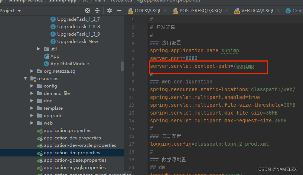
Task: Select AppDbInitModule class in the tree
Action: pyautogui.click(x=69, y=64)
